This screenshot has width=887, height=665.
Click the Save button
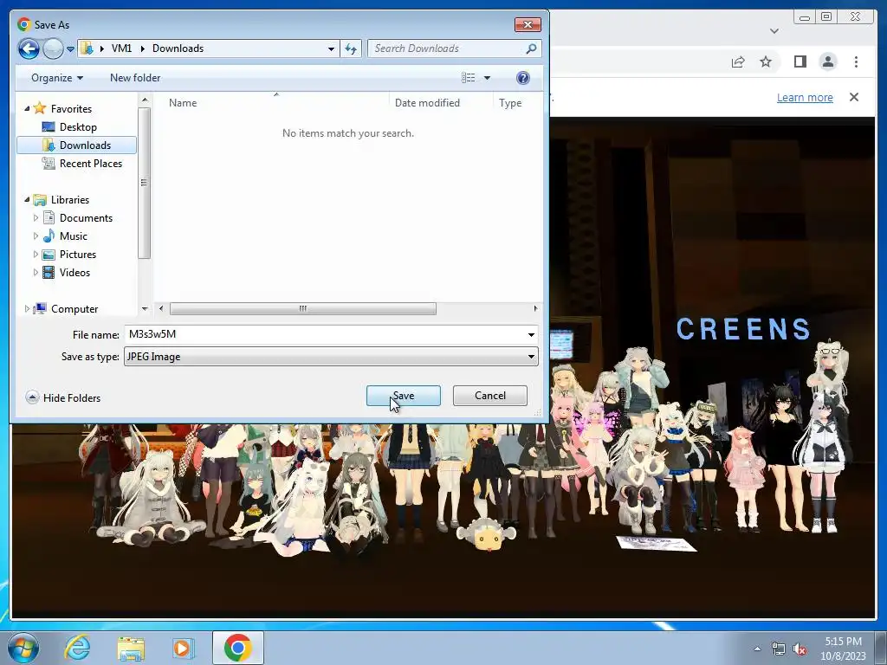click(x=404, y=396)
